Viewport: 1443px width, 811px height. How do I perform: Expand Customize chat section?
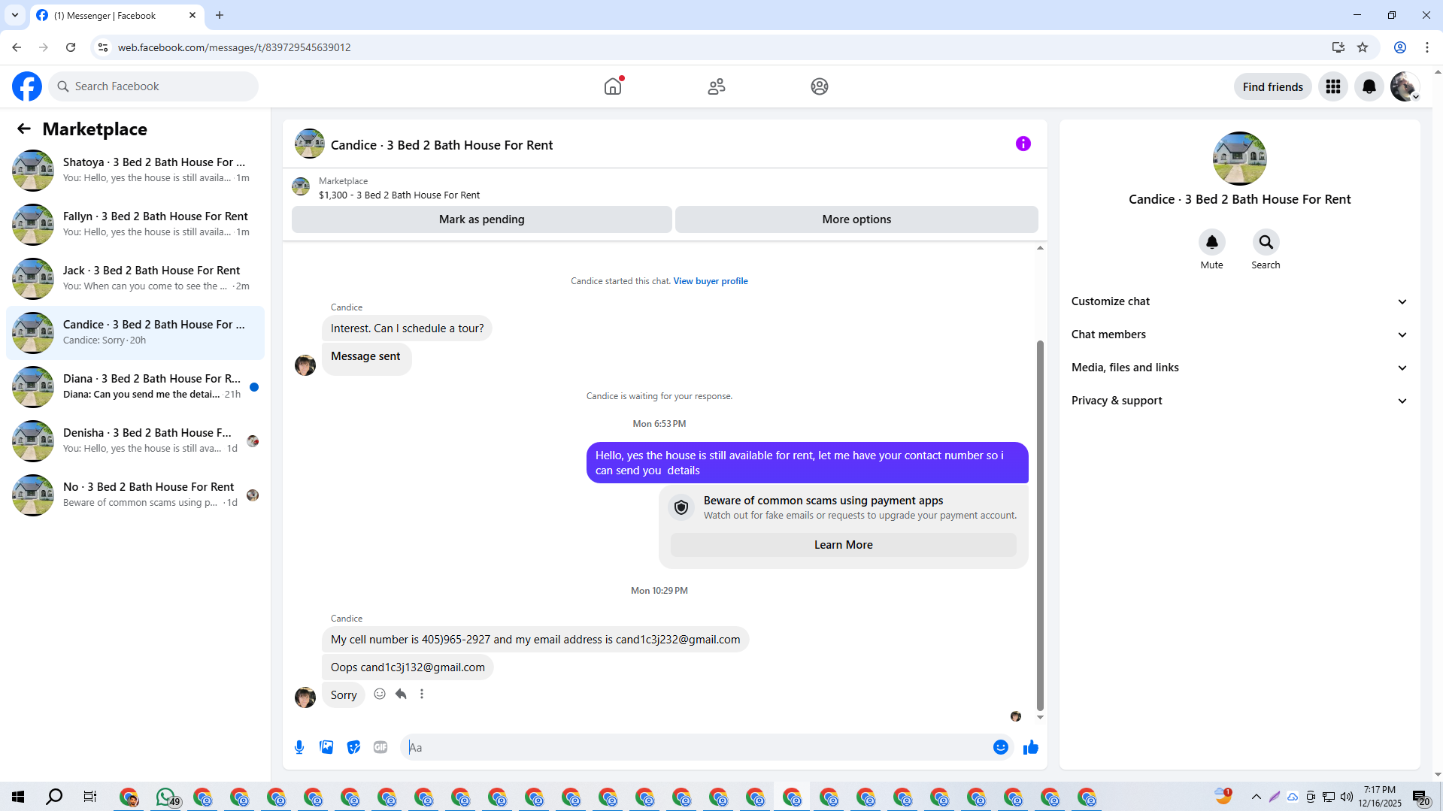point(1239,301)
